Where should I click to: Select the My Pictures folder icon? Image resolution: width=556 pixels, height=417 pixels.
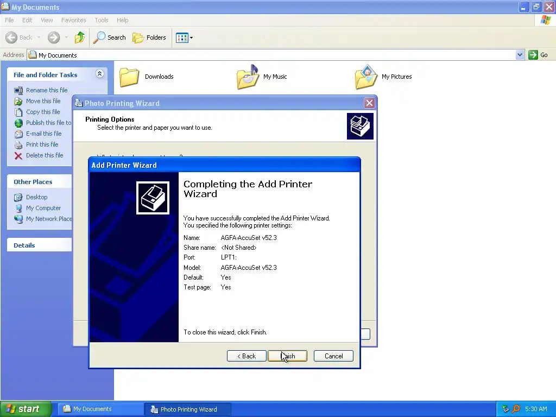(x=367, y=76)
